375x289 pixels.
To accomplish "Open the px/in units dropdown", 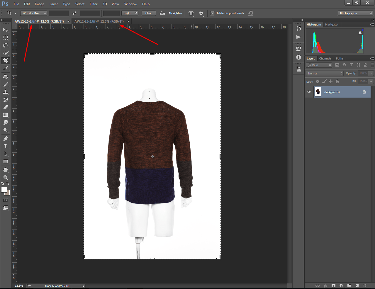I will click(x=130, y=13).
